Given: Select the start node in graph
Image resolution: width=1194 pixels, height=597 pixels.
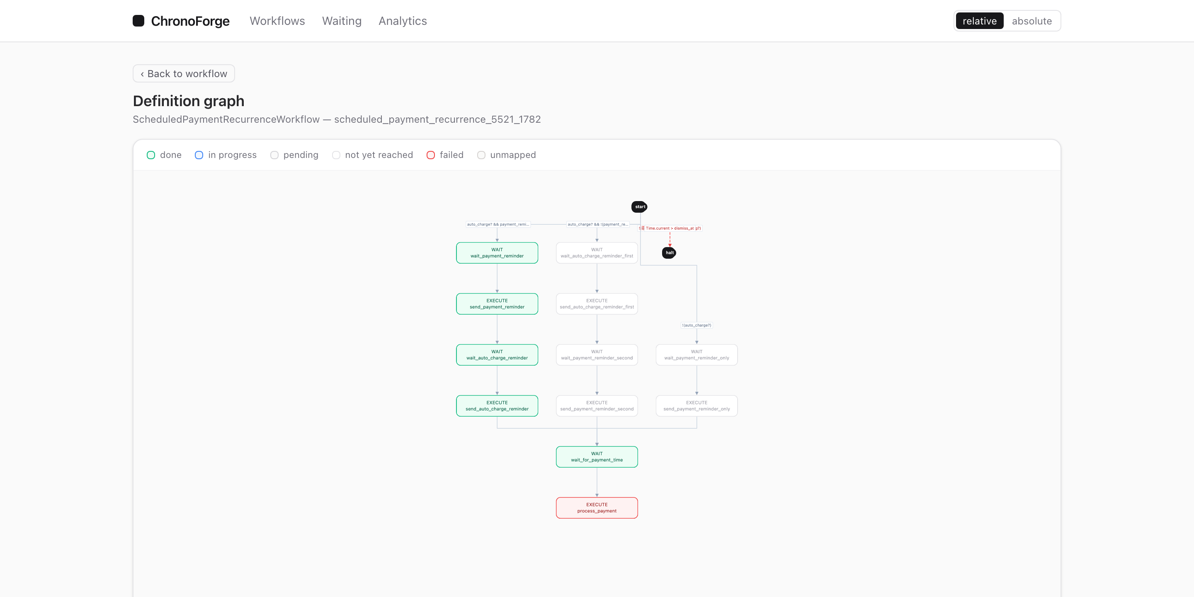Looking at the screenshot, I should (640, 207).
